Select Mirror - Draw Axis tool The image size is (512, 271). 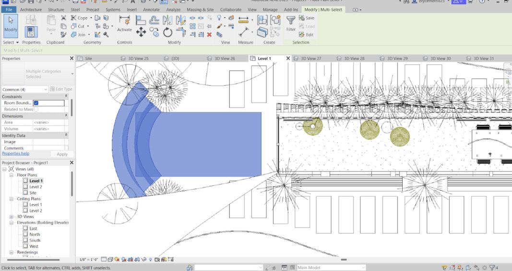point(180,20)
